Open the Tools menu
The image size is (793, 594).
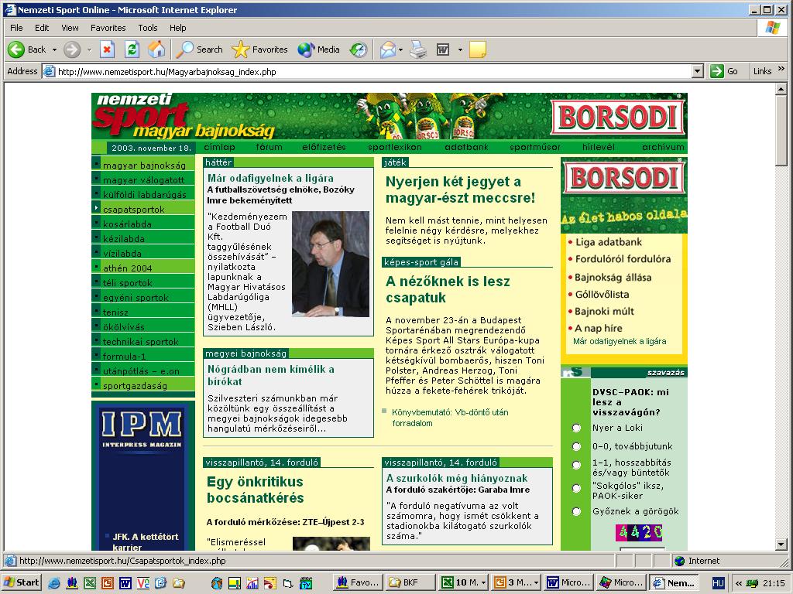(x=148, y=28)
